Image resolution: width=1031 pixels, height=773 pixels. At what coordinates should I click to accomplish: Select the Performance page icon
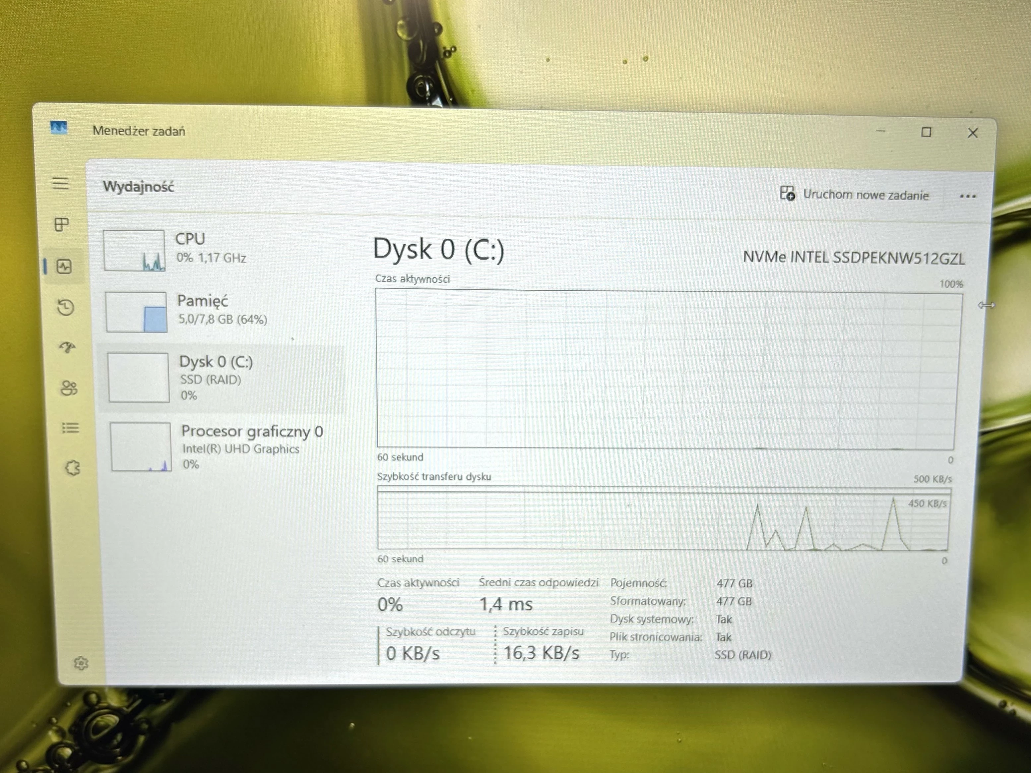point(64,267)
